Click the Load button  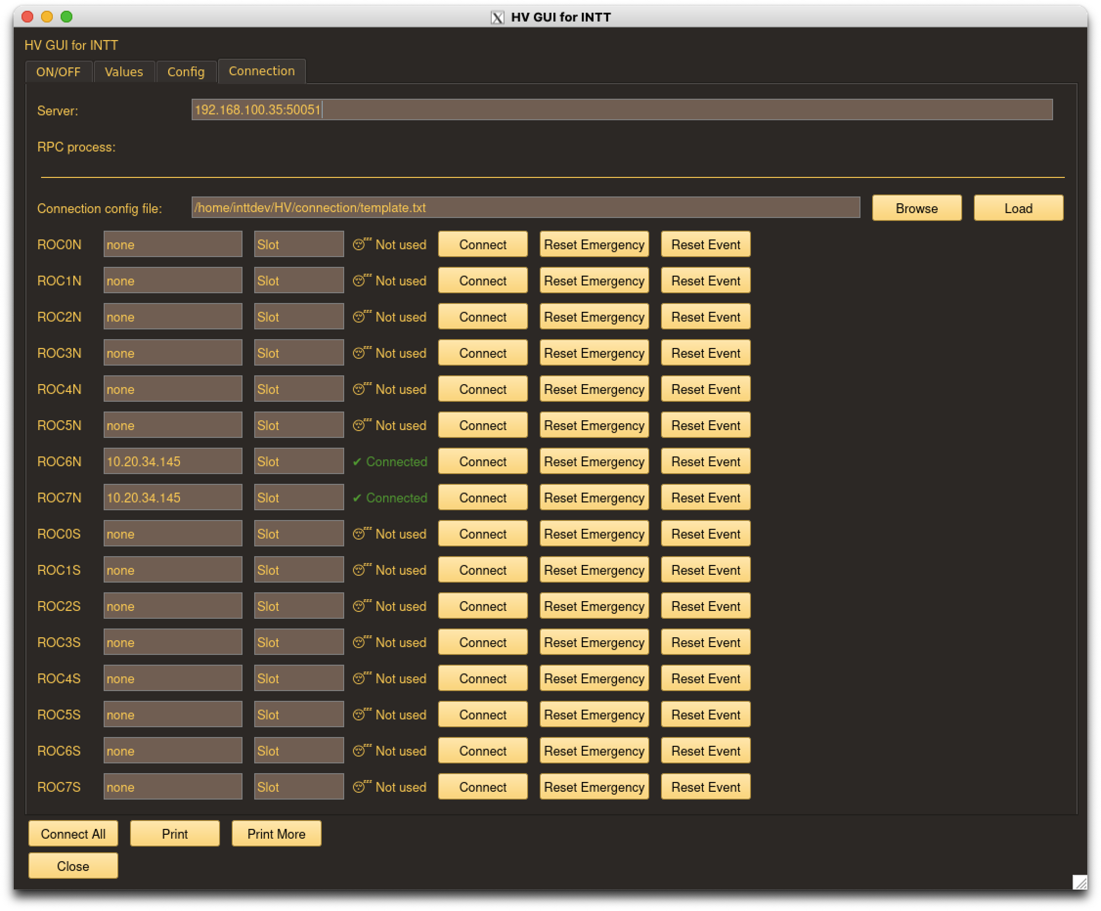1017,208
